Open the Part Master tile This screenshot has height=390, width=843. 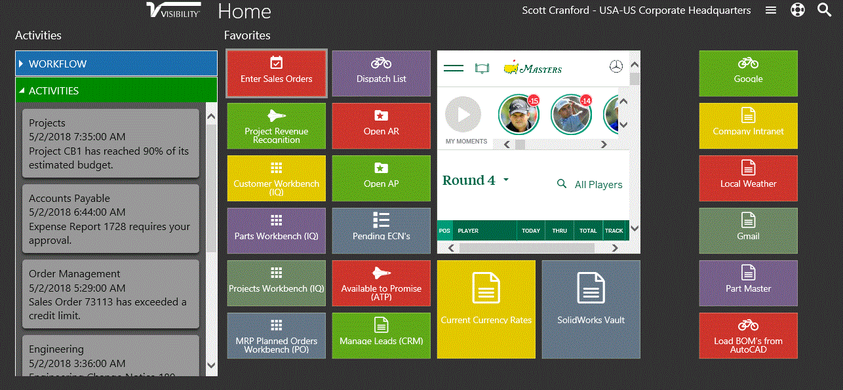[749, 283]
